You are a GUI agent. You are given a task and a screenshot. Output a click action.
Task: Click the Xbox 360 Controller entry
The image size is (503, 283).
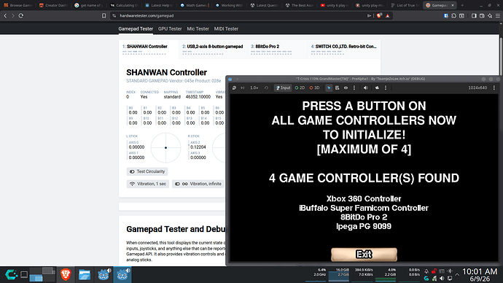coord(364,198)
